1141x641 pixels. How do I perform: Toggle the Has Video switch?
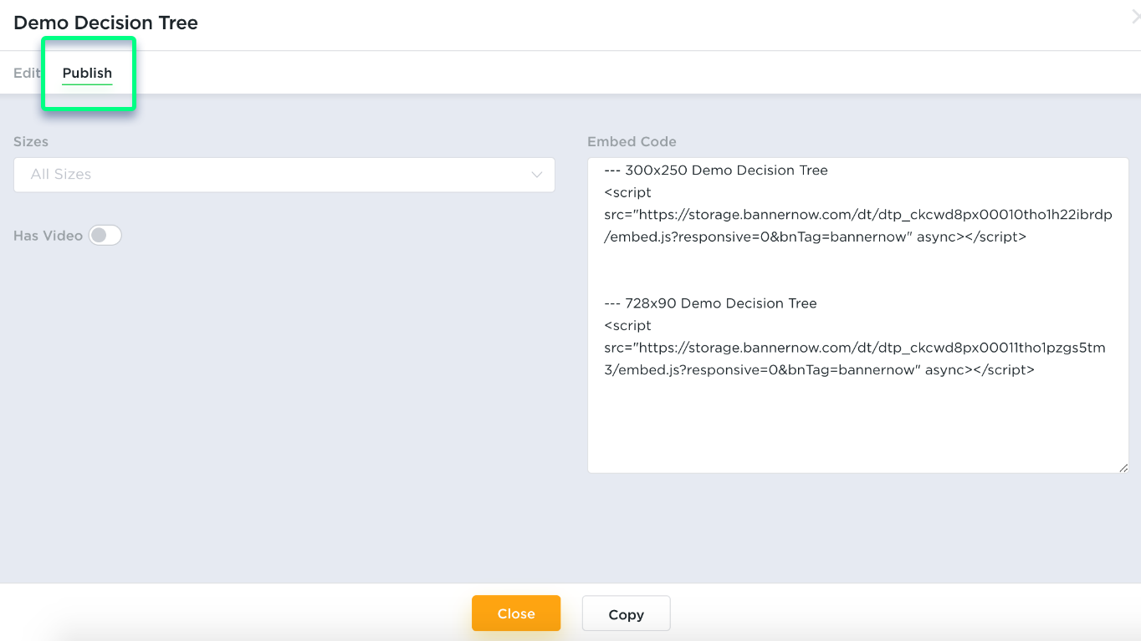[x=105, y=236]
